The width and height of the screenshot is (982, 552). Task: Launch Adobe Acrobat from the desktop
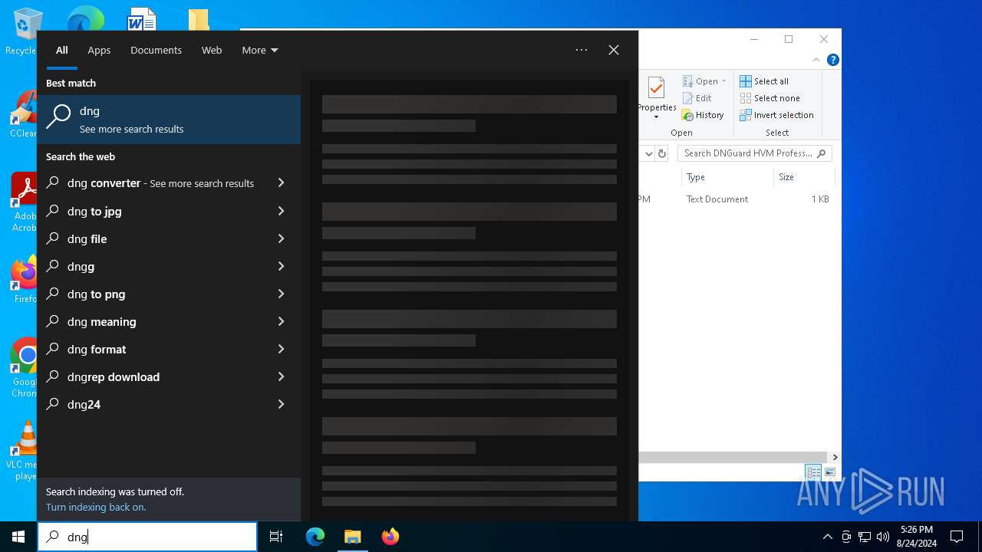(x=23, y=202)
